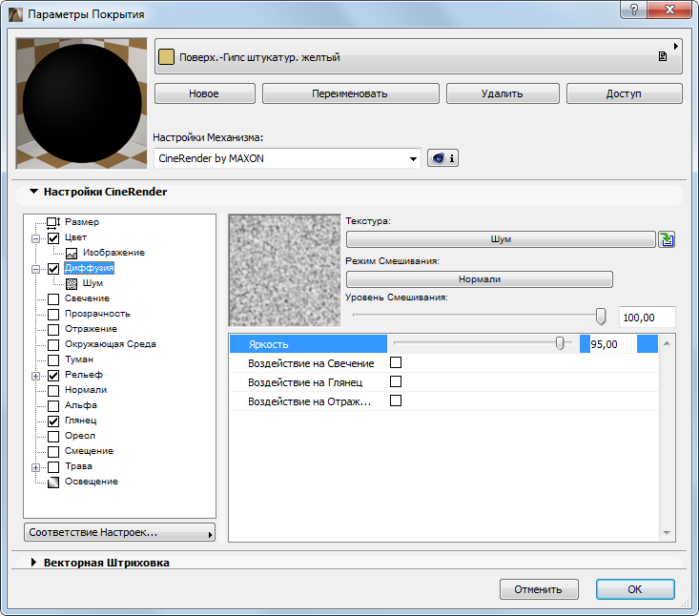The image size is (699, 616).
Task: Click the ArchiCAD icon in title bar
Action: tap(15, 14)
